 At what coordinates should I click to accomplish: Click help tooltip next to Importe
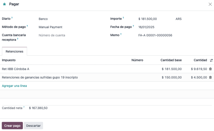(x=123, y=18)
